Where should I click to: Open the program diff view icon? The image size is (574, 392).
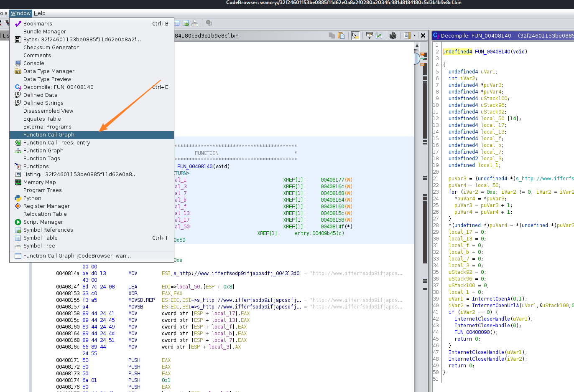coord(379,35)
